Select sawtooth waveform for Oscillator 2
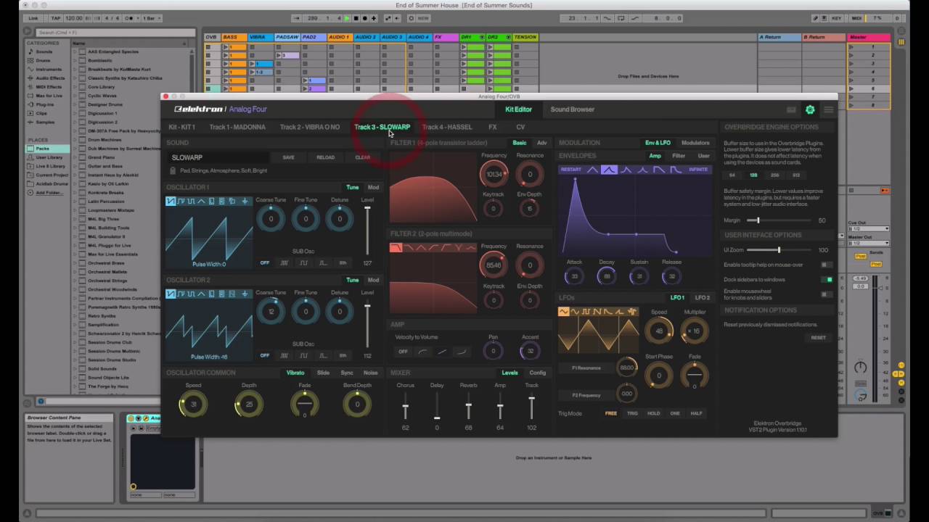Image resolution: width=929 pixels, height=522 pixels. click(x=171, y=294)
